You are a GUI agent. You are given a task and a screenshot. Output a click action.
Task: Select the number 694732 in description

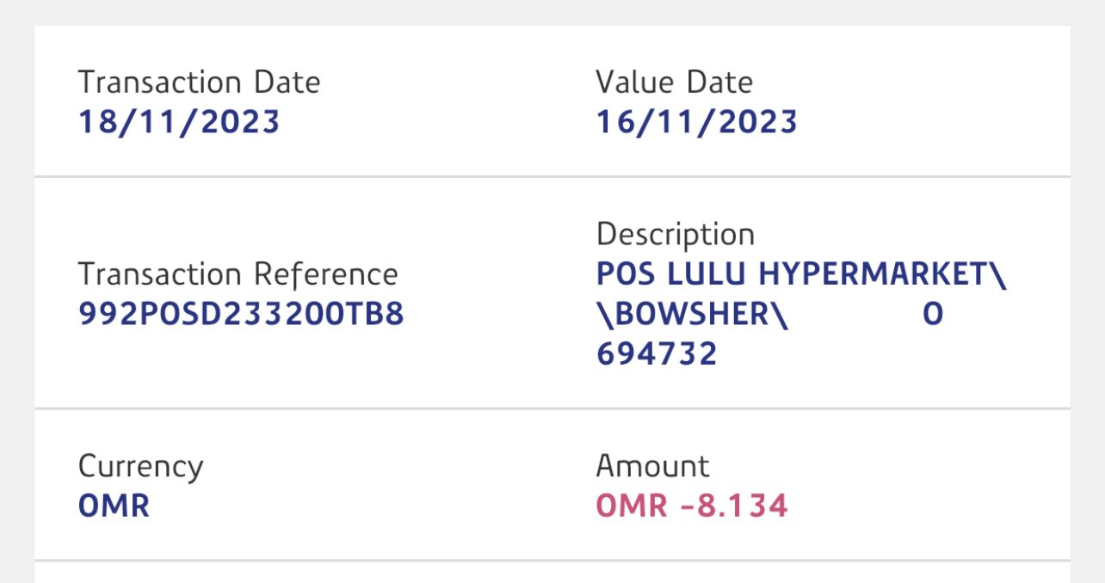[x=657, y=353]
